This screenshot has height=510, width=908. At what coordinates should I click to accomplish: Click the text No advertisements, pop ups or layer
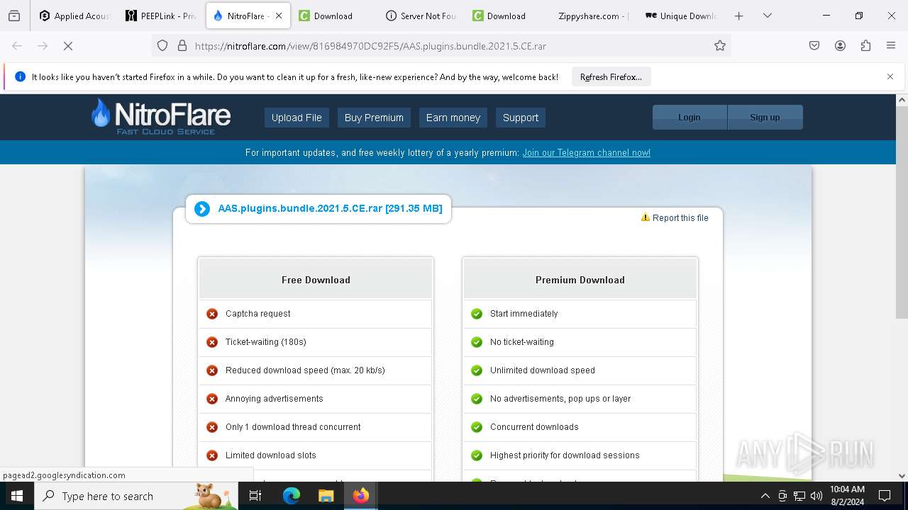point(560,399)
